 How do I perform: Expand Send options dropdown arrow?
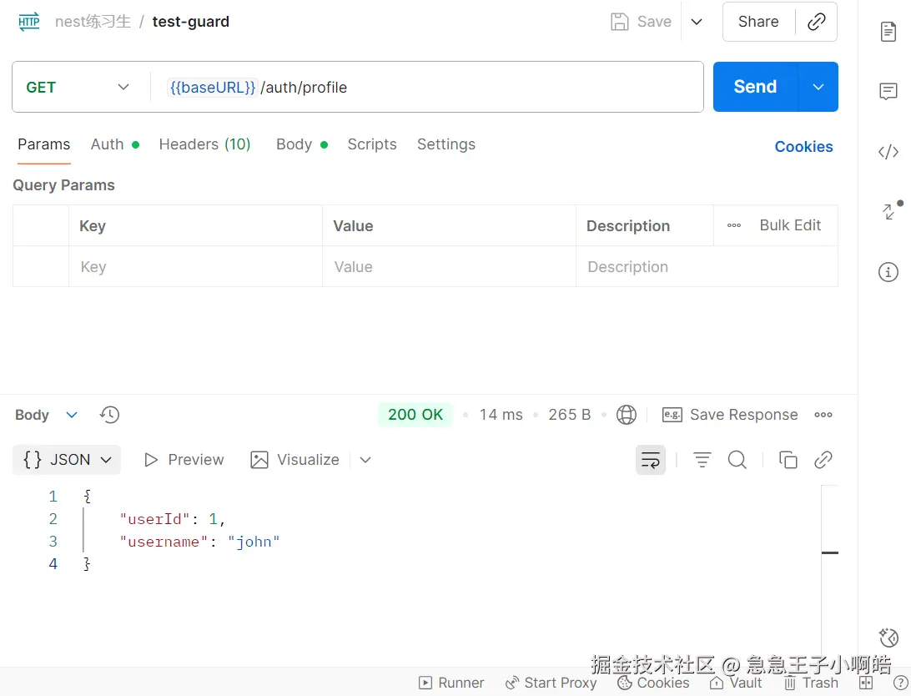point(818,87)
